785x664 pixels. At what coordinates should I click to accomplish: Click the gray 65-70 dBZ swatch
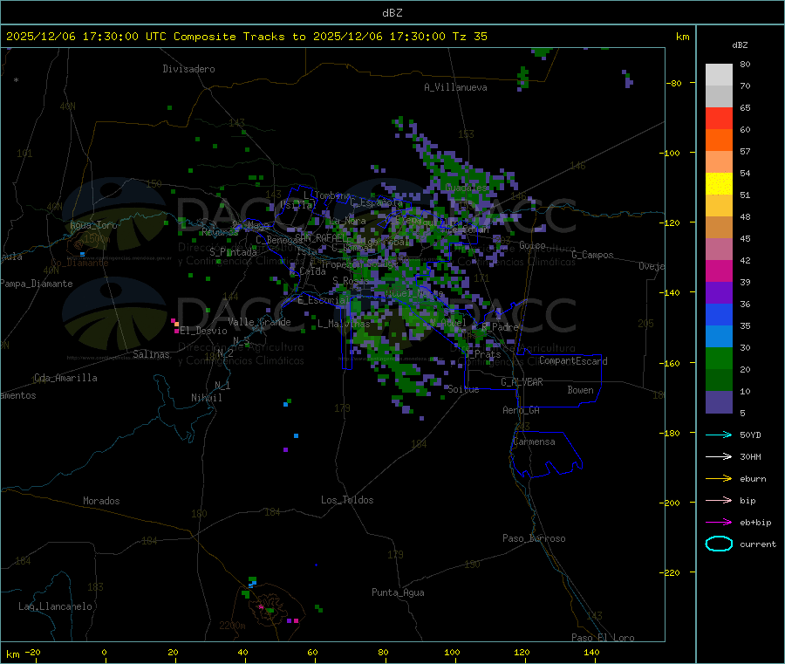point(719,97)
